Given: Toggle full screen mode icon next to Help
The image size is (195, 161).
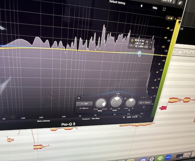Looking at the screenshot, I should pos(164,9).
